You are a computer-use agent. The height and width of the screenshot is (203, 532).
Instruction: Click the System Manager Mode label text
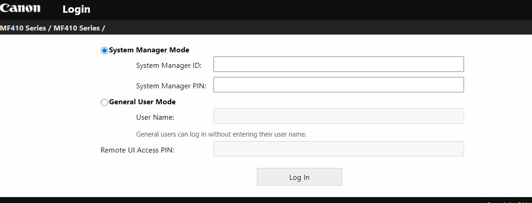149,50
